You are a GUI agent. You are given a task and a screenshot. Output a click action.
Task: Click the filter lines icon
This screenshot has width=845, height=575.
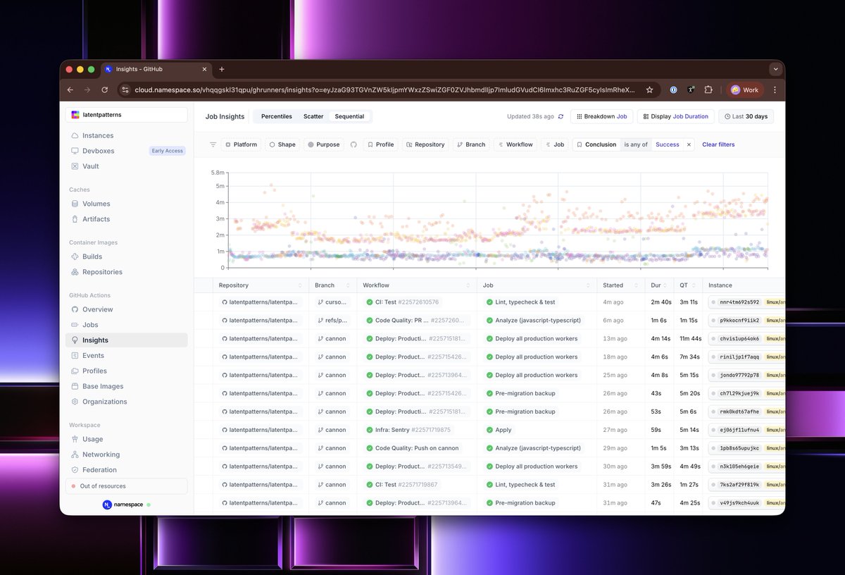click(x=213, y=144)
